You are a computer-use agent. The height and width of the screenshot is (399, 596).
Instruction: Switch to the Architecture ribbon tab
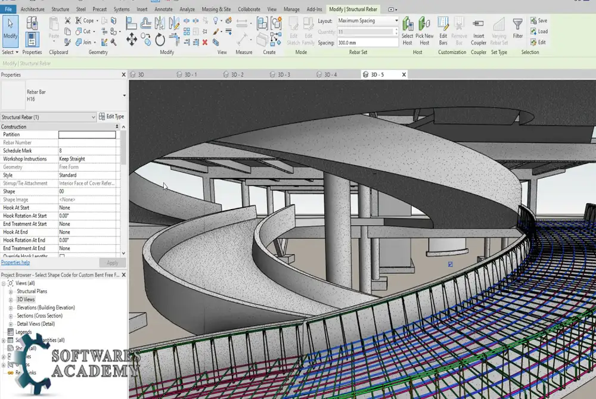[32, 9]
